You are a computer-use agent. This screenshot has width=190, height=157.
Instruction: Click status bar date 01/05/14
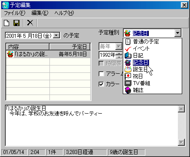pos(15,152)
